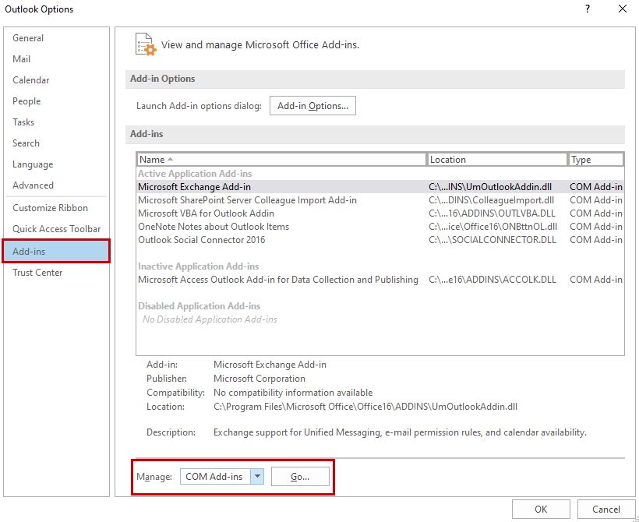Click the OUTLVBA.DLL location cell
Viewport: 639px width, 522px height.
[492, 213]
